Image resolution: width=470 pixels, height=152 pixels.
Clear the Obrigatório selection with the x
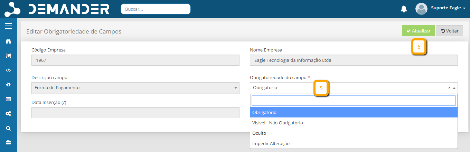click(x=449, y=88)
